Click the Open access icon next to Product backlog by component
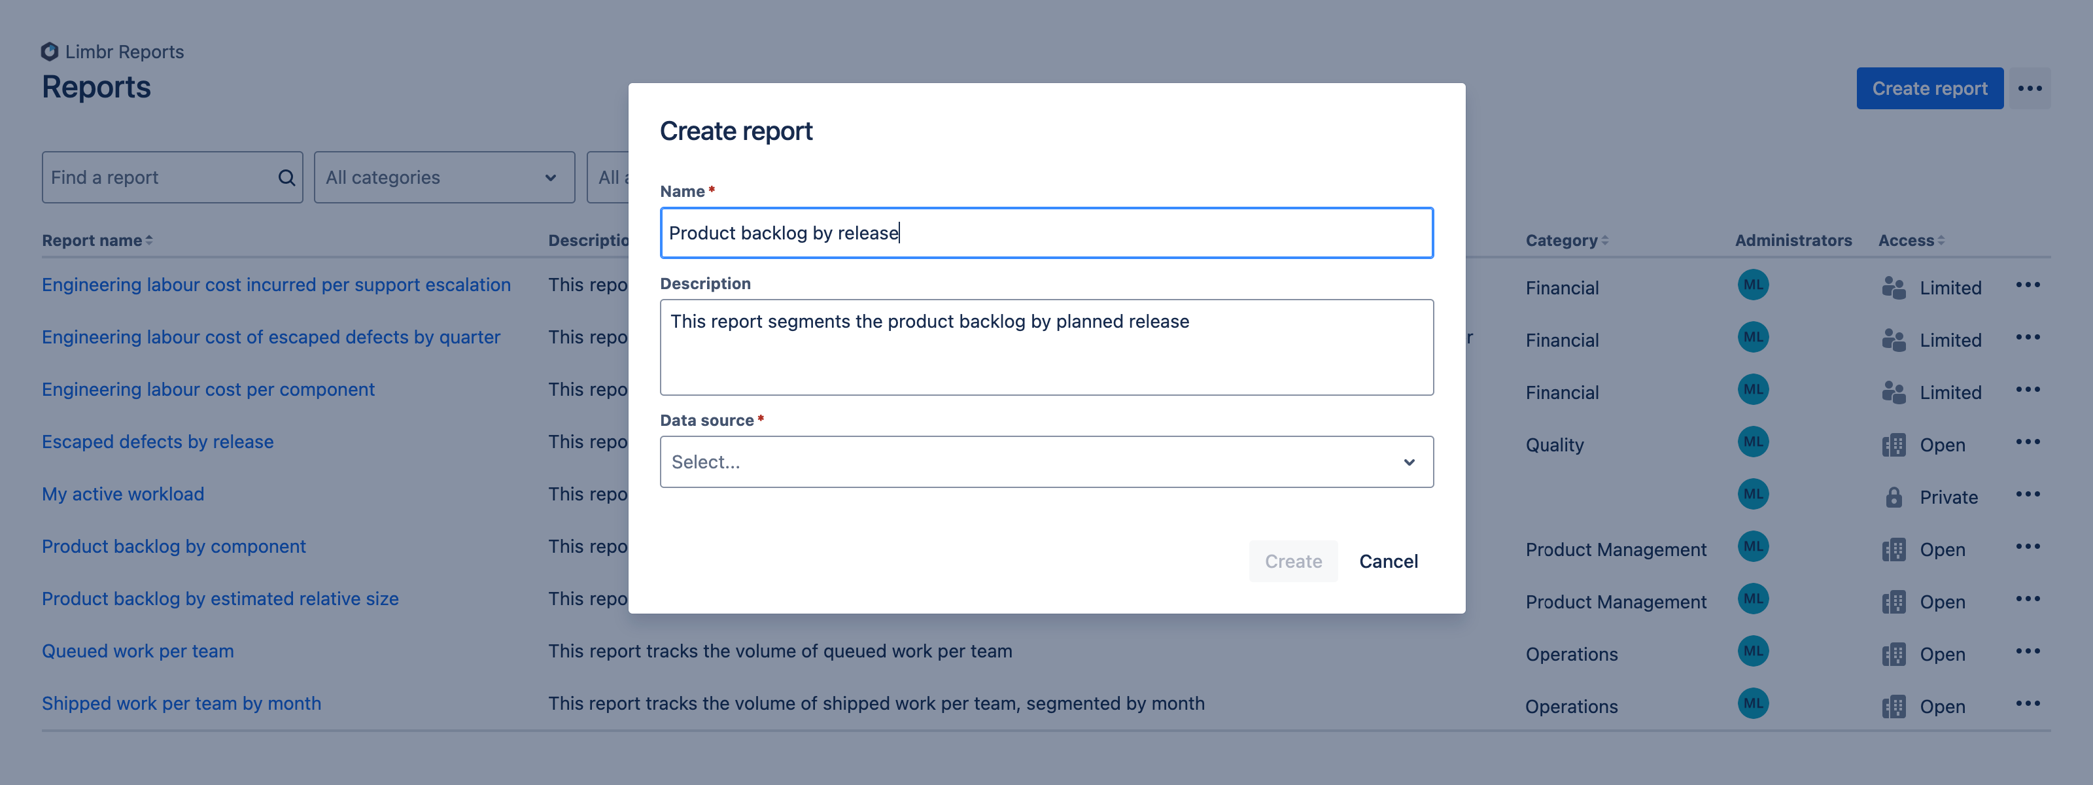The width and height of the screenshot is (2093, 785). pos(1893,546)
